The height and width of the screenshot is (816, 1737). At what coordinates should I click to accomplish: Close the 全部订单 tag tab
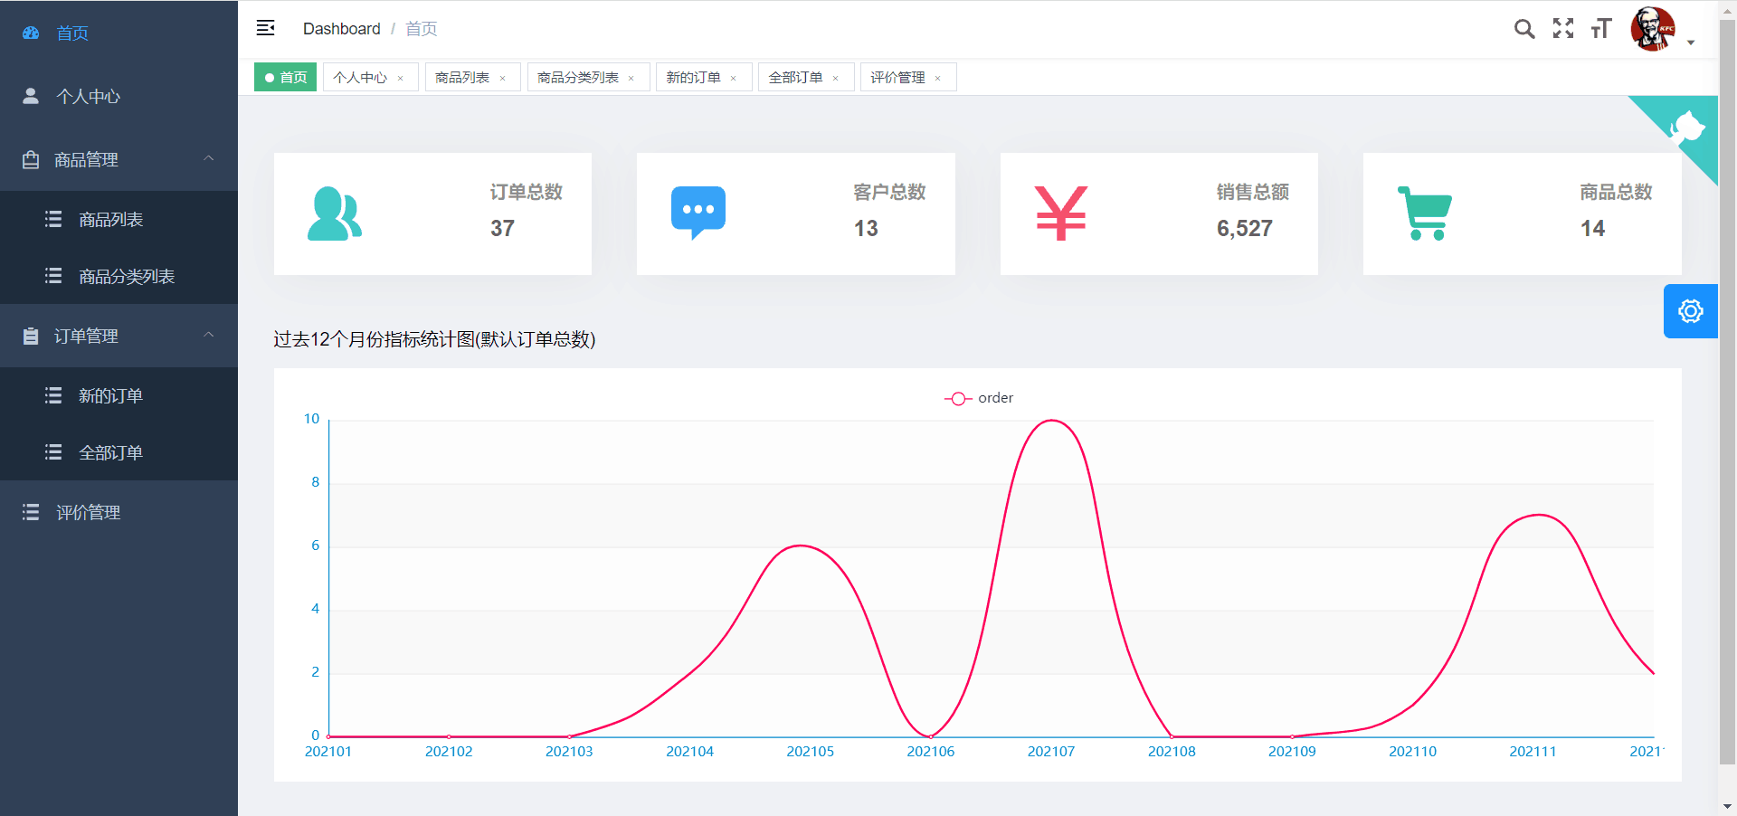[x=835, y=79]
